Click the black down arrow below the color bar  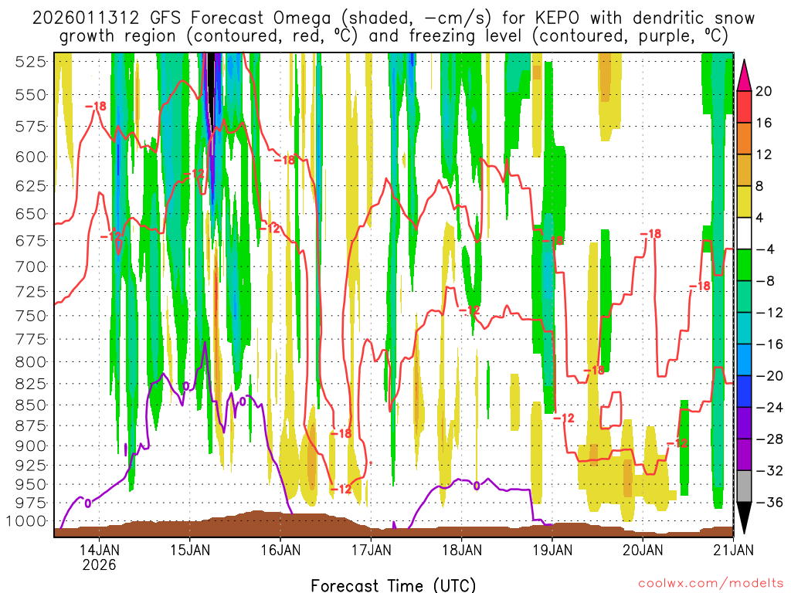point(745,519)
